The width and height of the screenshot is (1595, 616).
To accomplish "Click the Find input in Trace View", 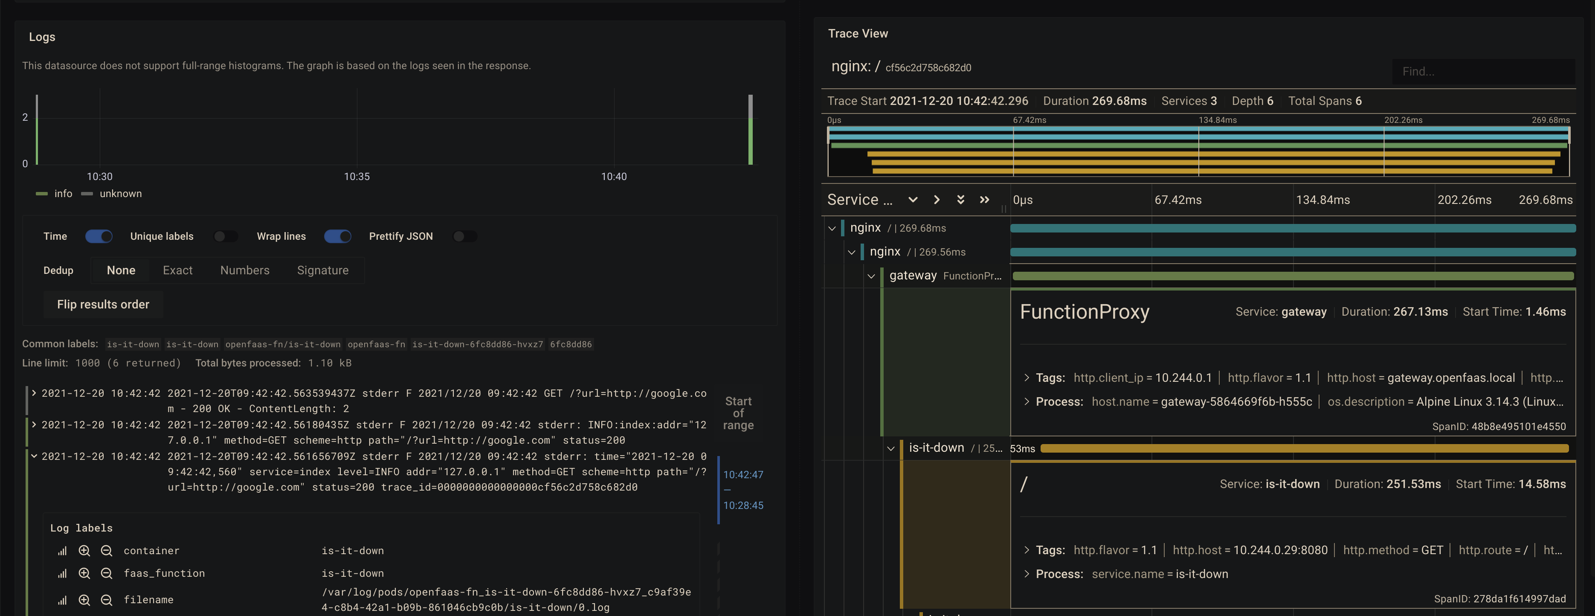I will [x=1483, y=72].
